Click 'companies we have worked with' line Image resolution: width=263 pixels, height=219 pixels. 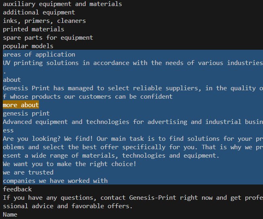pos(55,181)
